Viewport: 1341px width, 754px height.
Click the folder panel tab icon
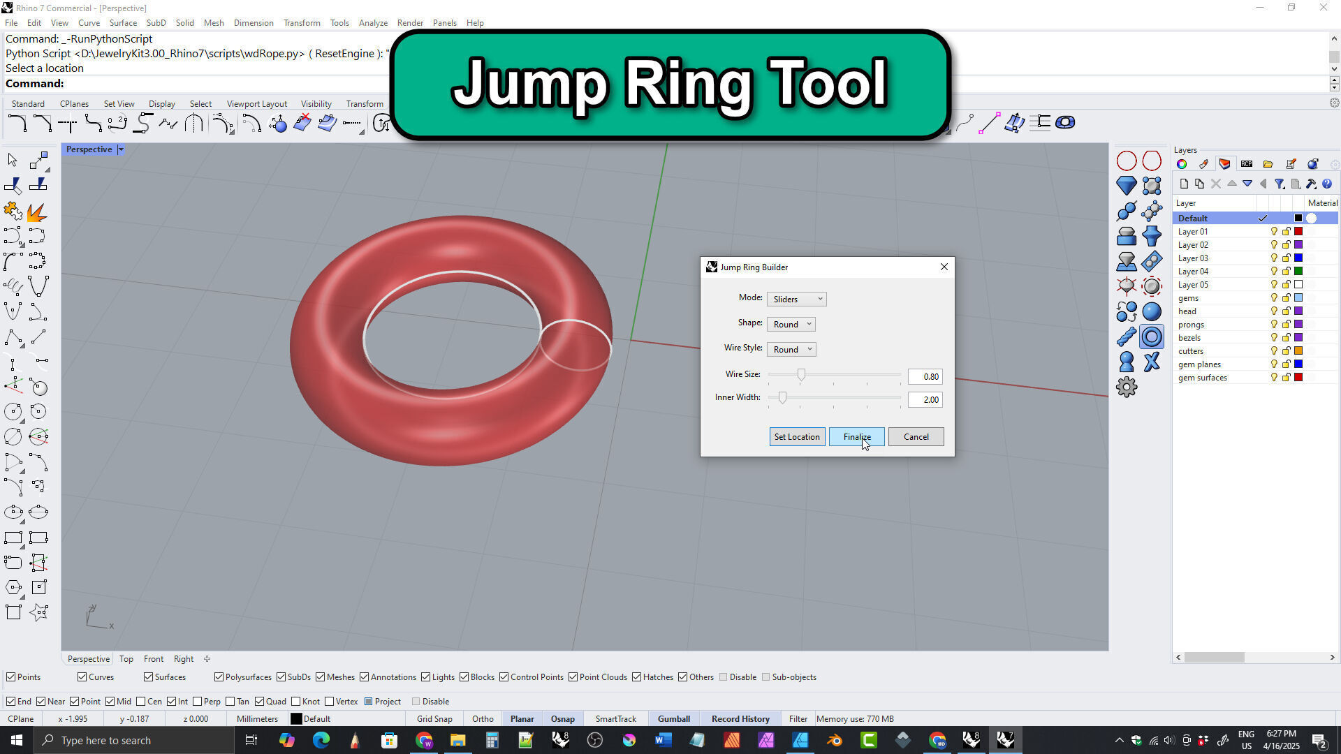click(1268, 164)
